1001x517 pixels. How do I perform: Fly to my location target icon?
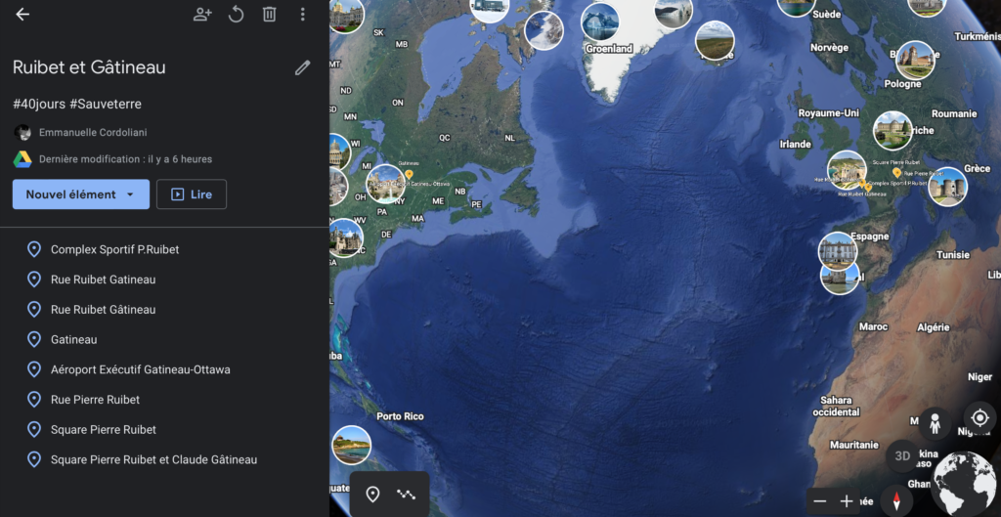tap(979, 418)
